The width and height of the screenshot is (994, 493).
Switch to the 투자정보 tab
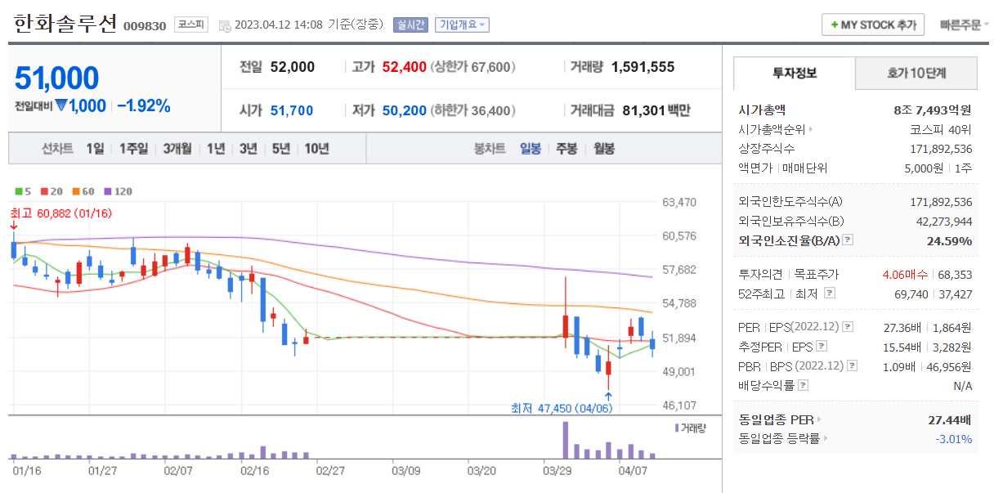coord(795,73)
